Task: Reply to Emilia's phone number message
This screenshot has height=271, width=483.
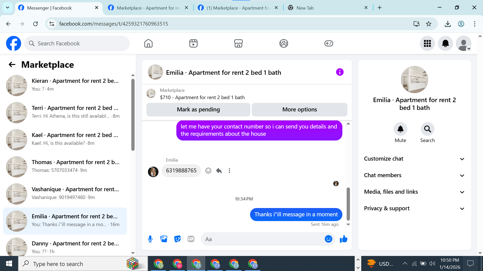Action: (x=219, y=171)
